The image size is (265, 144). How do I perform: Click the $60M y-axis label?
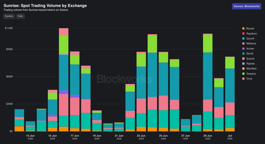click(9, 76)
